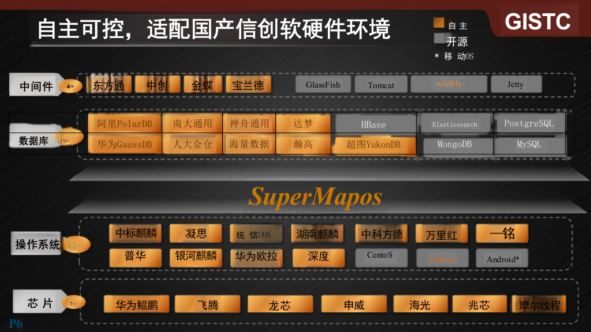
Task: Click the 超图YukonDB database icon
Action: pyautogui.click(x=373, y=145)
